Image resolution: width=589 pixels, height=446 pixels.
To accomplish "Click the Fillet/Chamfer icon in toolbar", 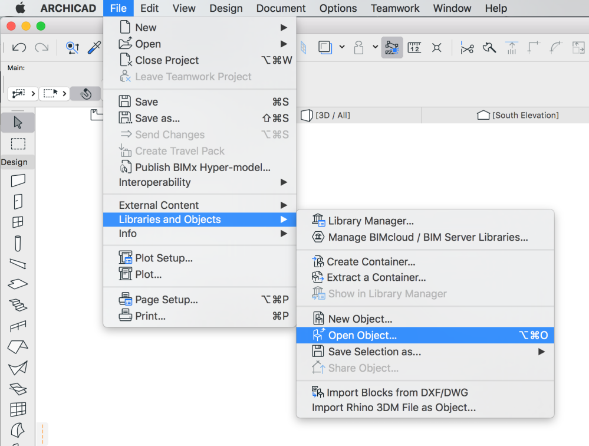I will (x=555, y=48).
